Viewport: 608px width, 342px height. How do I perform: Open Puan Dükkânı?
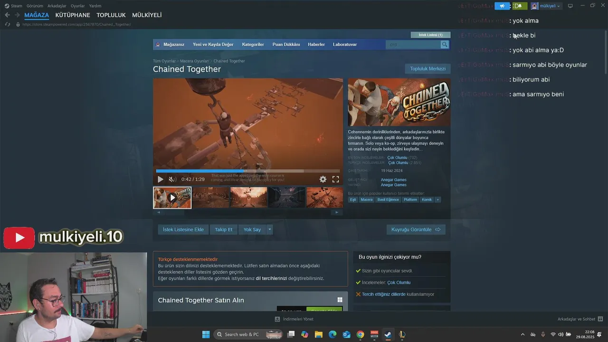point(286,44)
